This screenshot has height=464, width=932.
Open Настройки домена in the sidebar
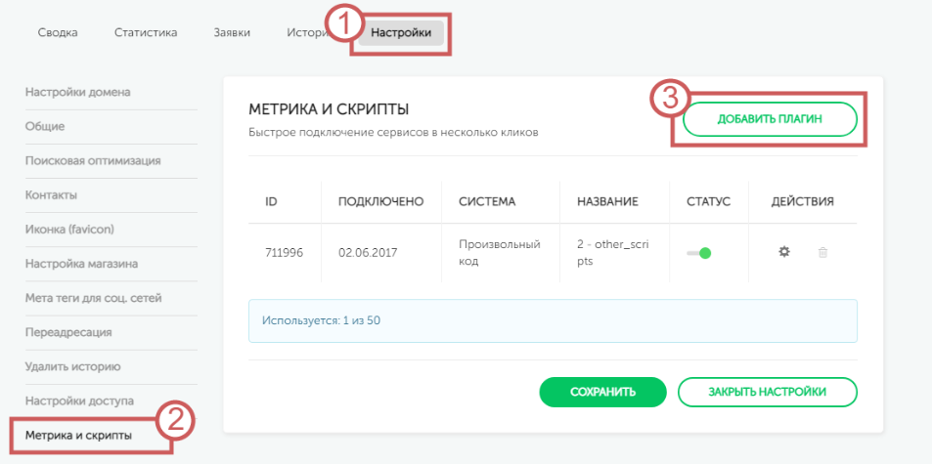[78, 93]
